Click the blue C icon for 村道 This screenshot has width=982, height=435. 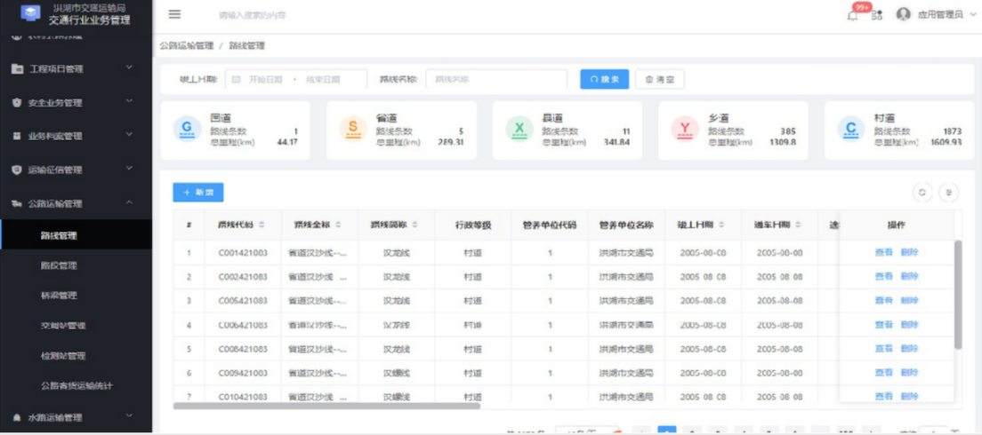coord(851,129)
